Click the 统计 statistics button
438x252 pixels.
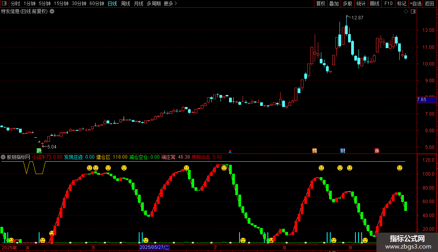[361, 3]
